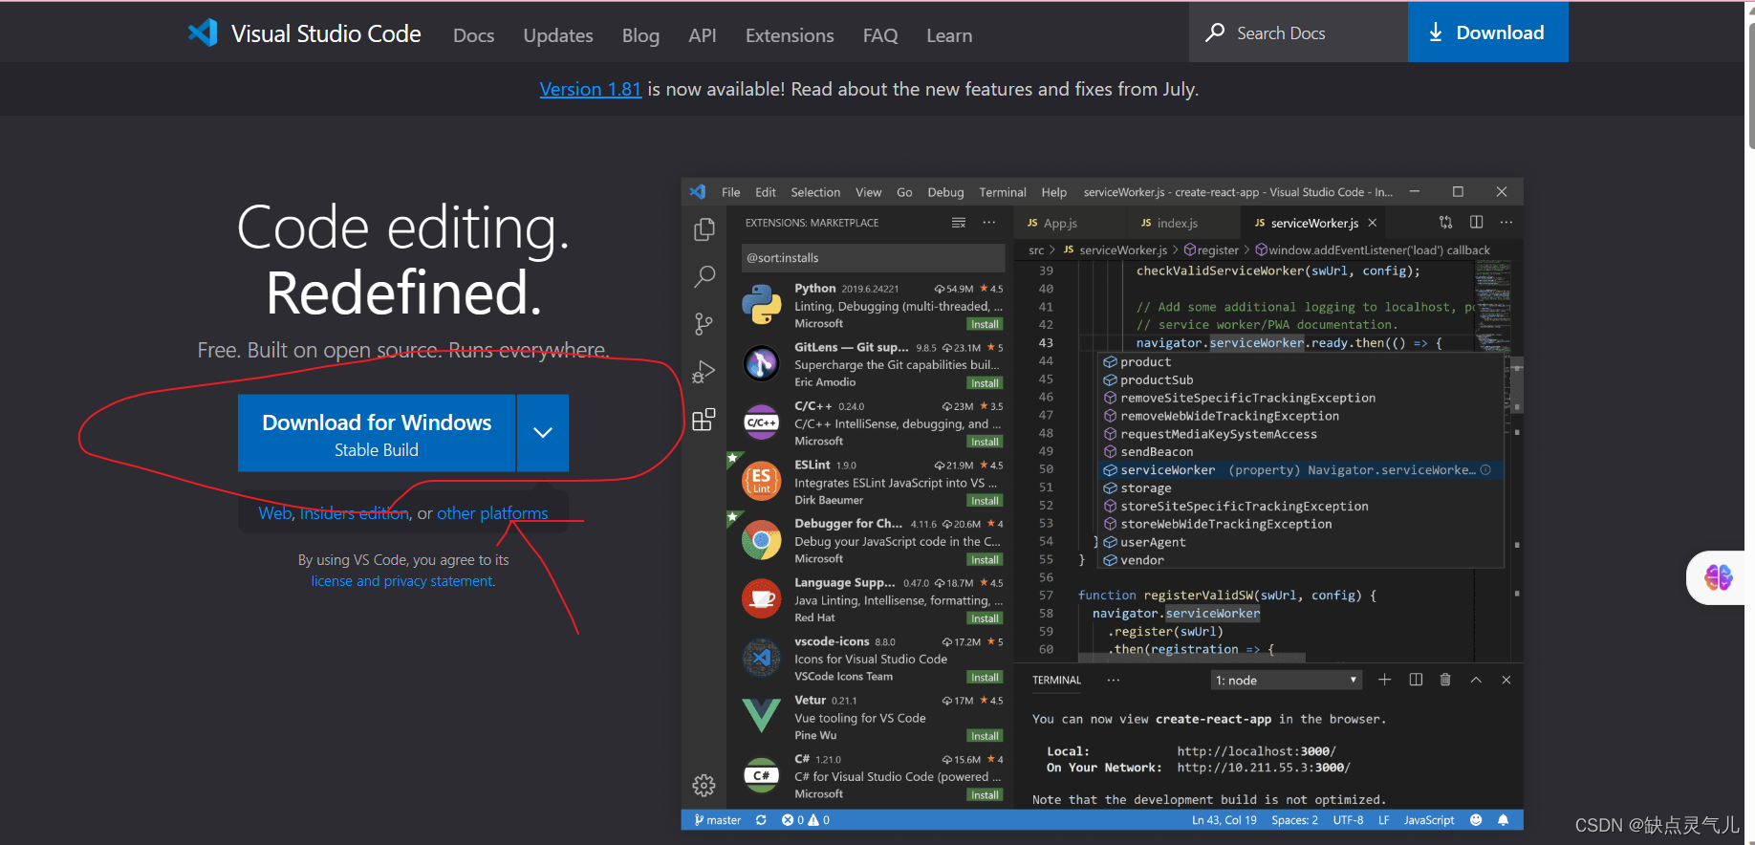
Task: Open the Source Control branch icon
Action: [704, 324]
